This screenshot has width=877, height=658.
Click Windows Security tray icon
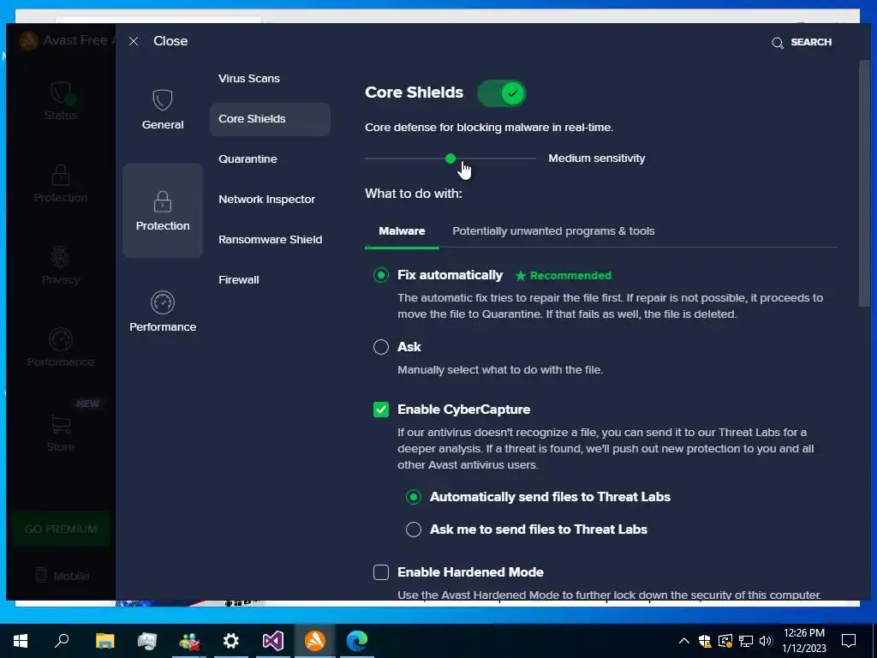tap(705, 641)
